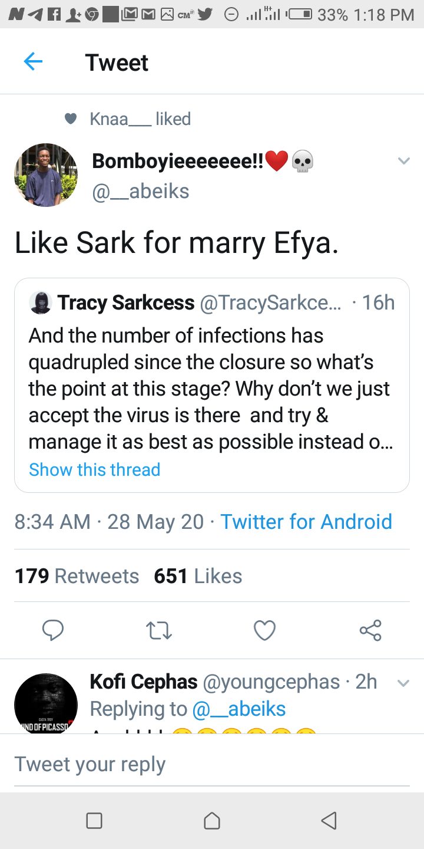View the 179 Retweets list
Screen dimensions: 424x849
click(77, 576)
